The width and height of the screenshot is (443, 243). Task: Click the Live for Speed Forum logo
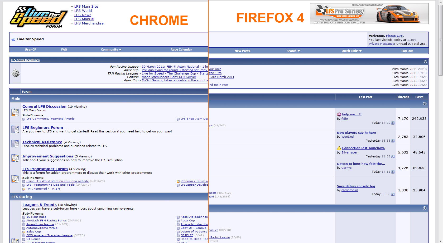(39, 17)
